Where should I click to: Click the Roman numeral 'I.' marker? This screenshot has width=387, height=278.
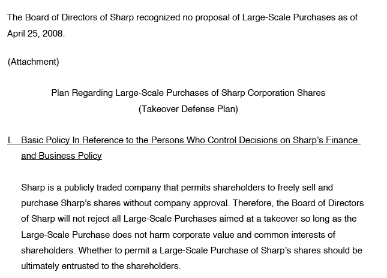click(10, 140)
